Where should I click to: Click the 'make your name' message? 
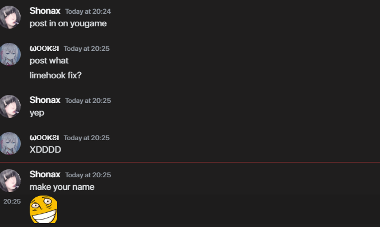62,187
